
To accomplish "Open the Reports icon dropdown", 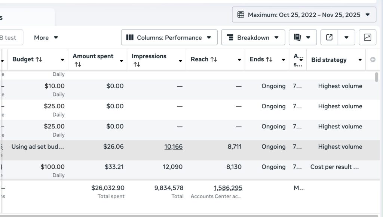I will tap(303, 37).
